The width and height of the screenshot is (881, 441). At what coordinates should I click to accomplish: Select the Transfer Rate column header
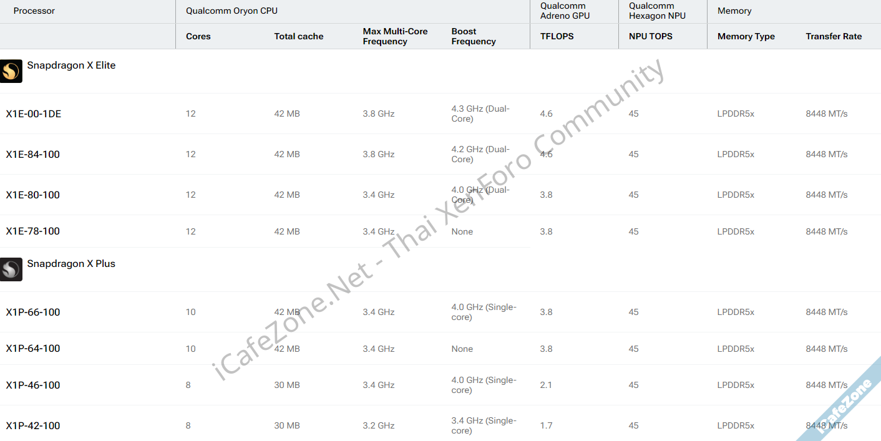click(834, 36)
